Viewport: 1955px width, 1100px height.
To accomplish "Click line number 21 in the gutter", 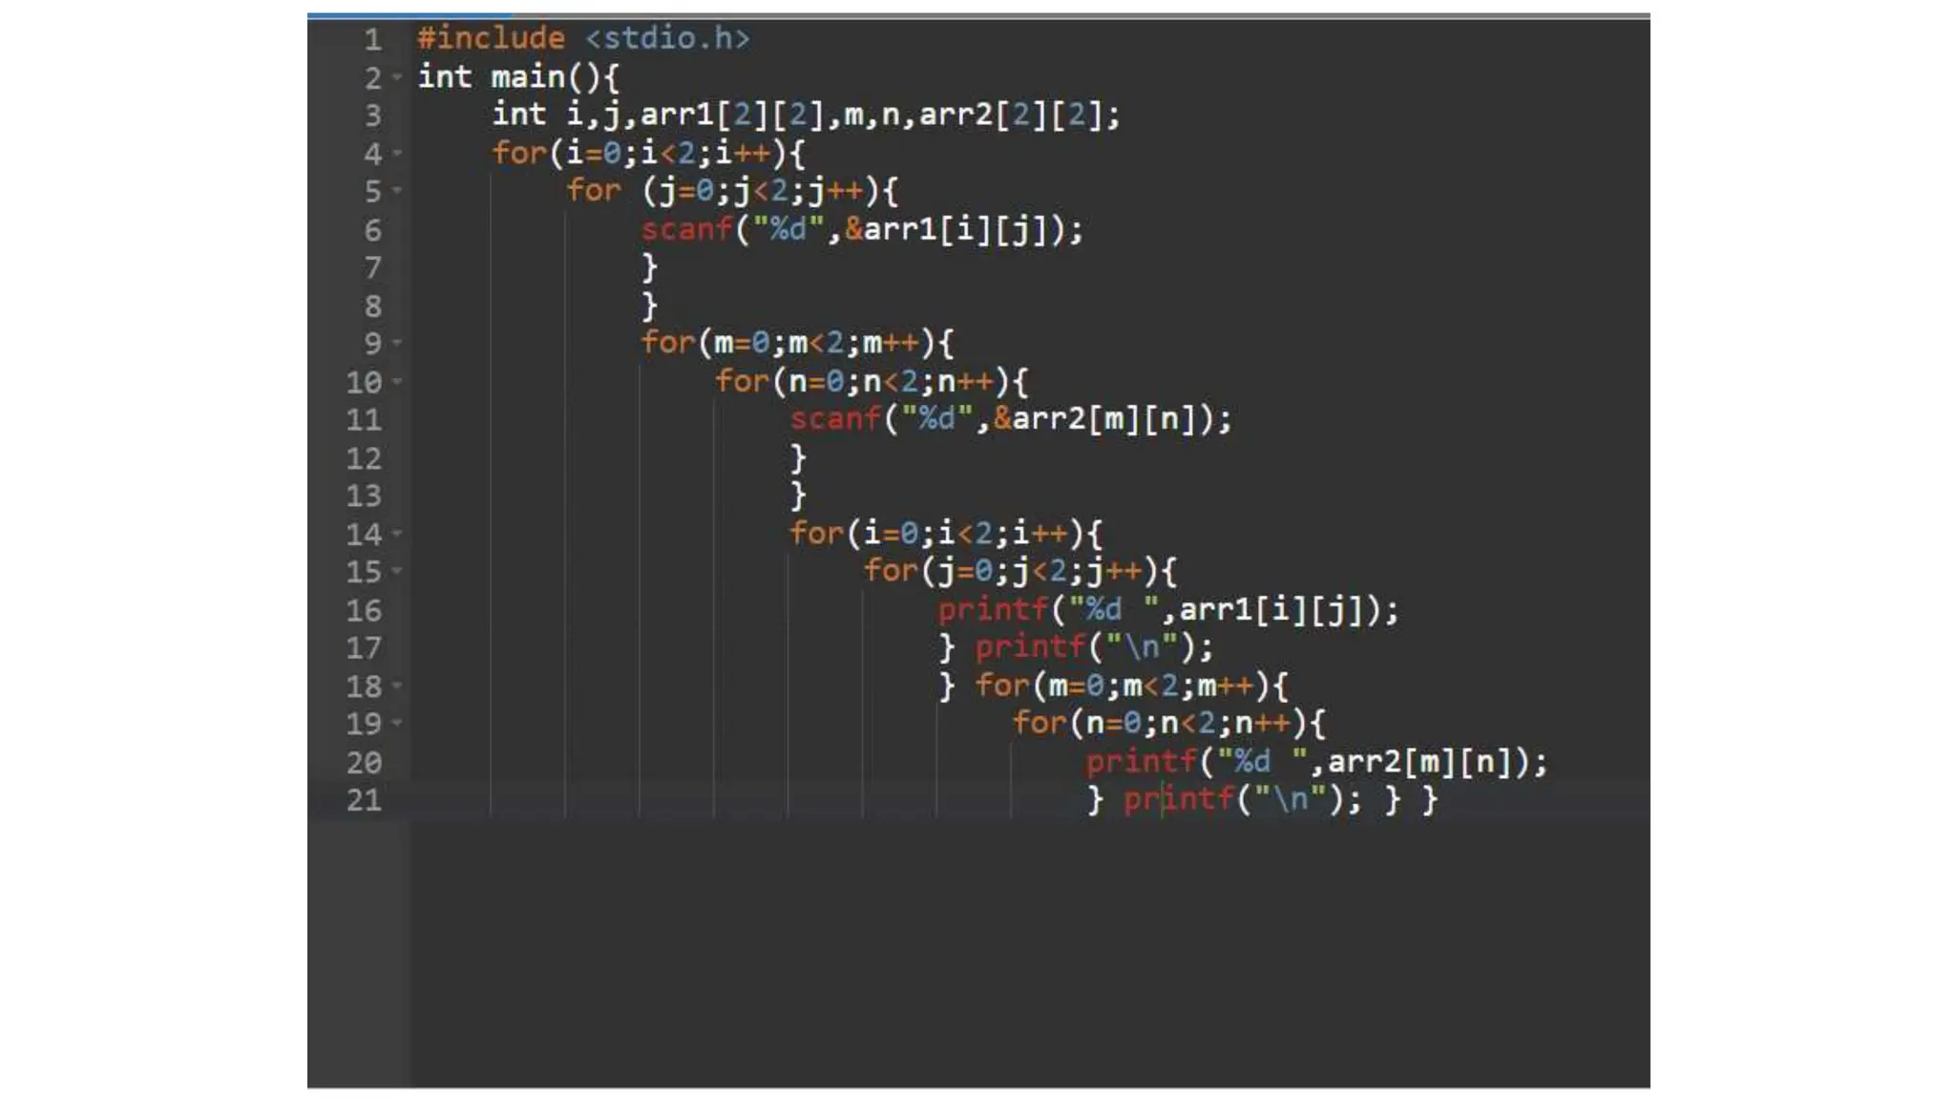I will click(364, 800).
